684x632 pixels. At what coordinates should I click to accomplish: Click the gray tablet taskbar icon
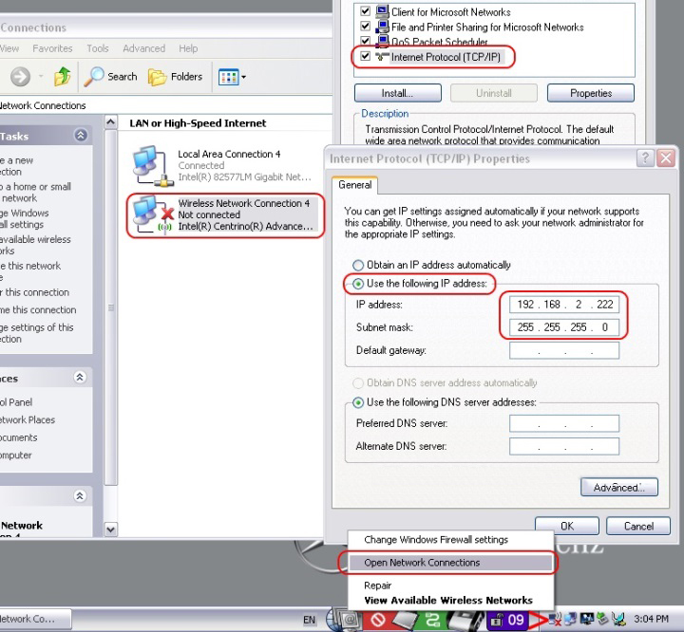(x=406, y=620)
